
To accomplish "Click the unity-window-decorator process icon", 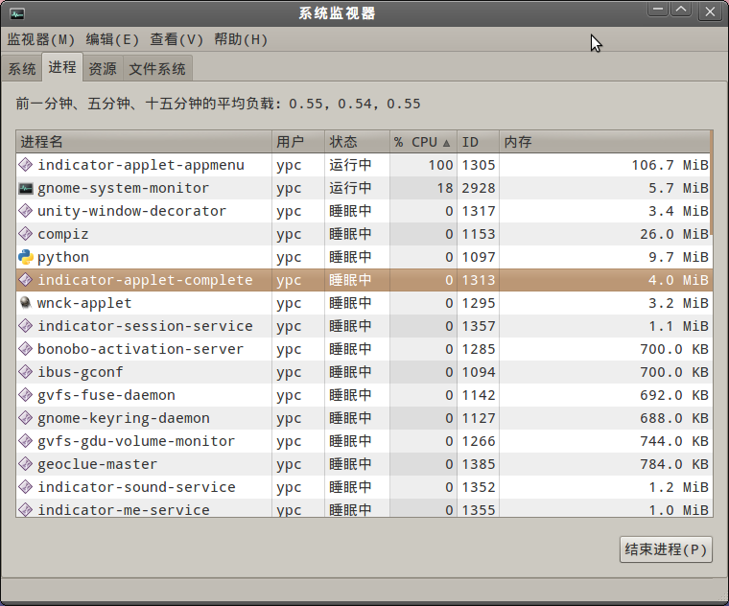I will (x=25, y=211).
